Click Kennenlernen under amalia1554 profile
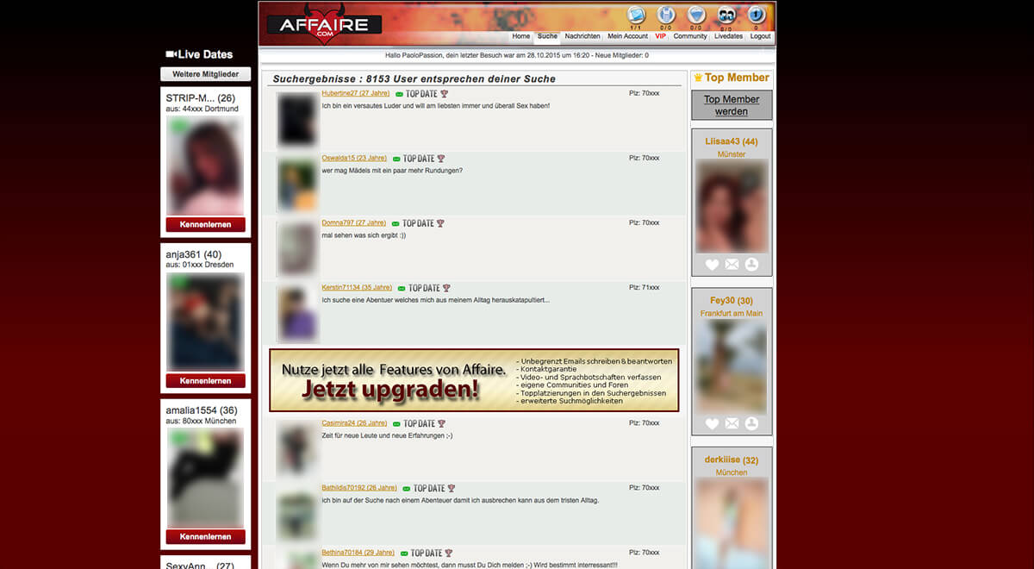 coord(206,536)
